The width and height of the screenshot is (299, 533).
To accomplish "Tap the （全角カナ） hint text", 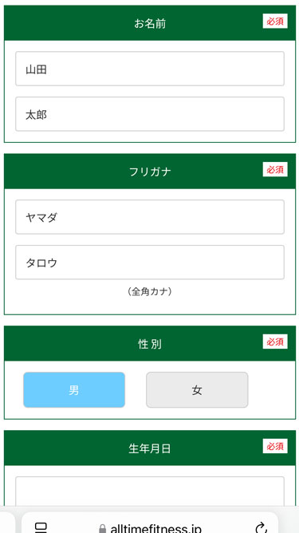I will coord(150,292).
